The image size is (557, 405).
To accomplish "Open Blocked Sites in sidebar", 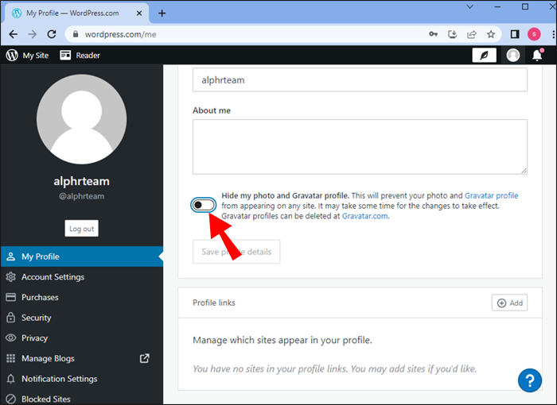I will 82,399.
